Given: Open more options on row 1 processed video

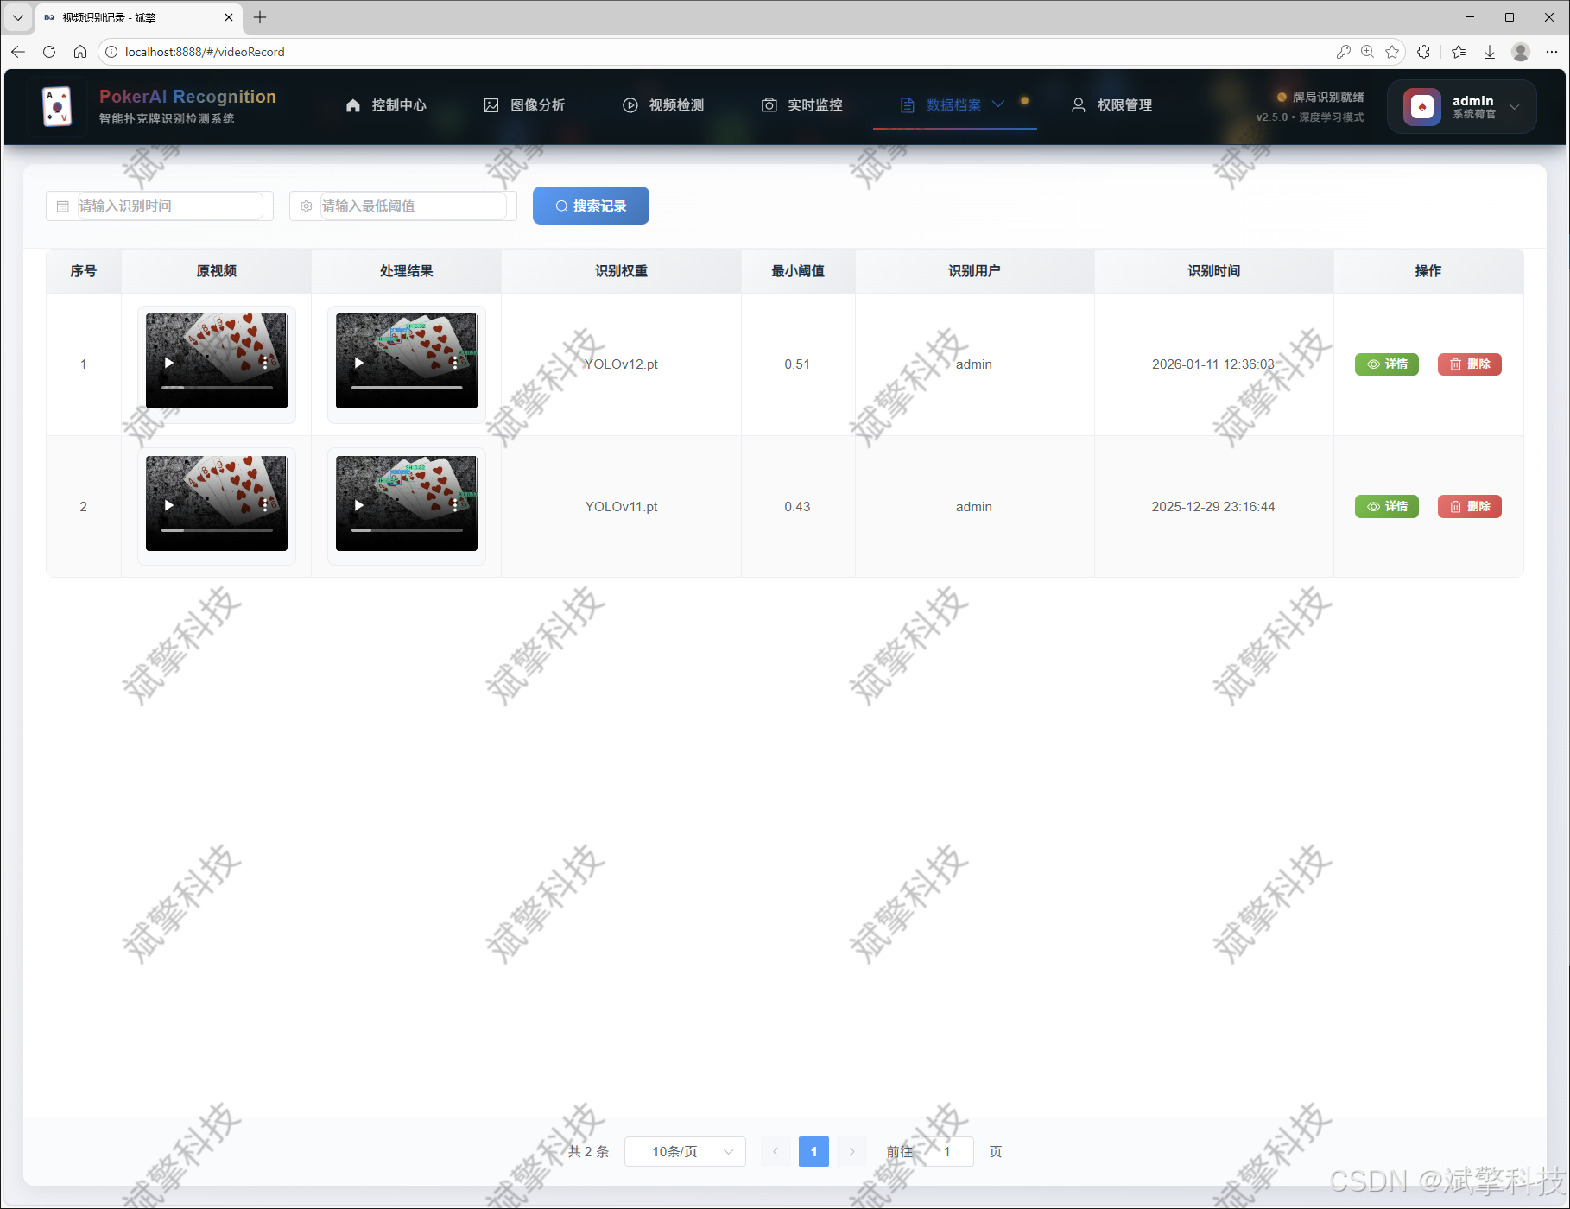Looking at the screenshot, I should point(455,363).
